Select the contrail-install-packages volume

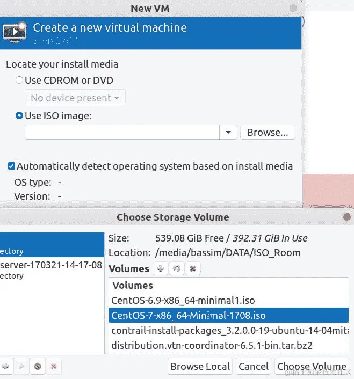pos(229,330)
